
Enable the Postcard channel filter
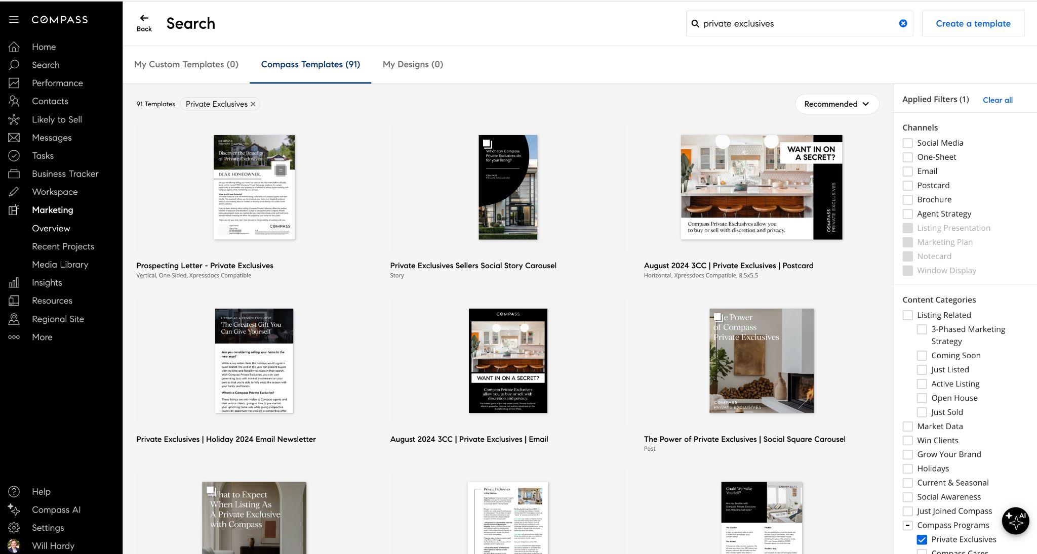(x=907, y=186)
